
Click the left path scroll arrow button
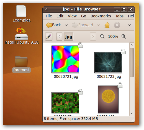[x=59, y=37]
